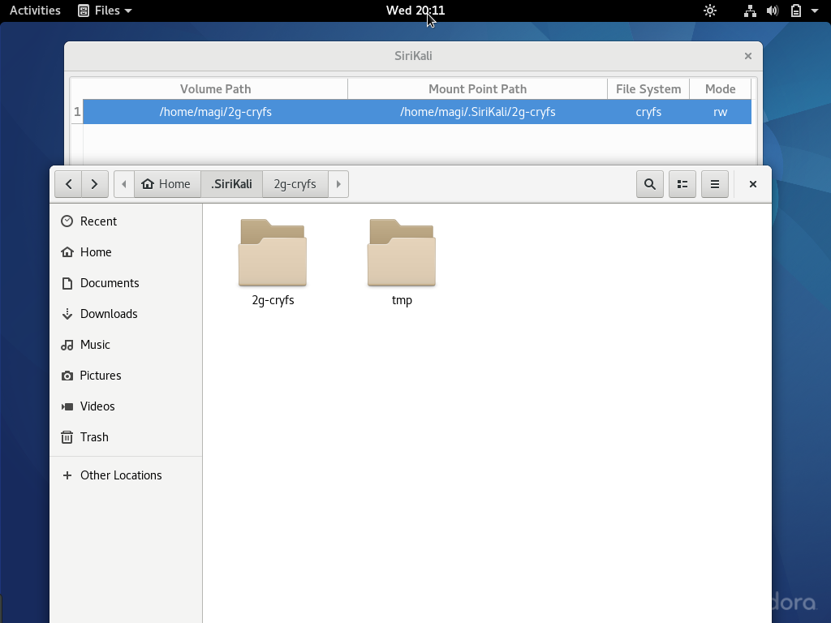This screenshot has width=831, height=623.
Task: Select the tmp folder icon
Action: (x=402, y=253)
